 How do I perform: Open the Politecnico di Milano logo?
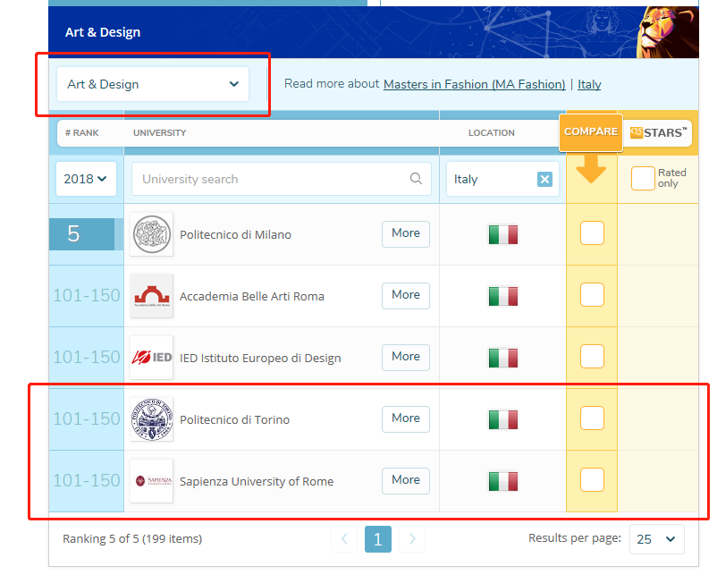point(152,234)
